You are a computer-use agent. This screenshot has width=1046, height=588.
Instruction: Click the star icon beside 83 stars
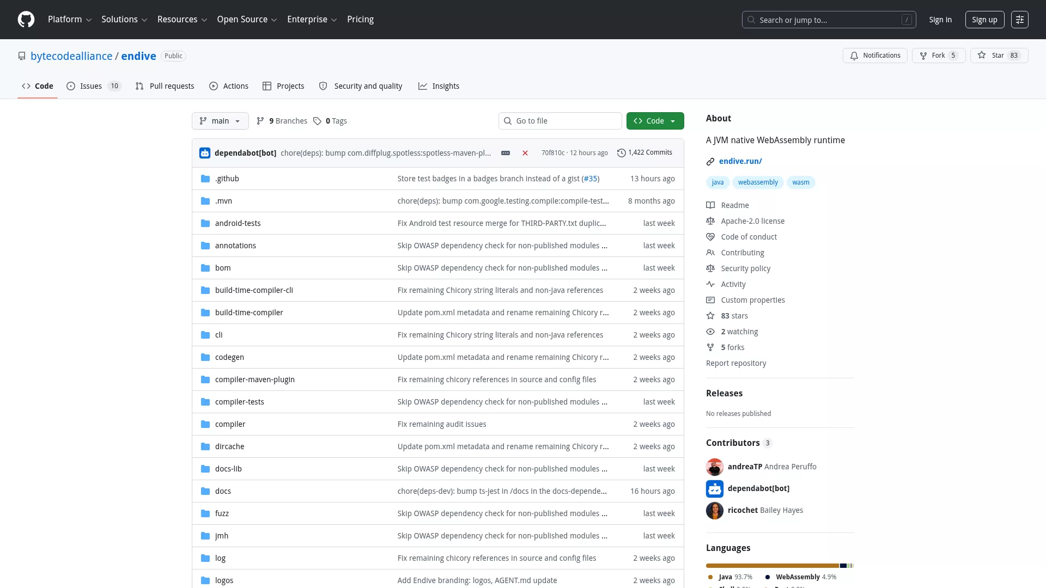click(x=710, y=316)
